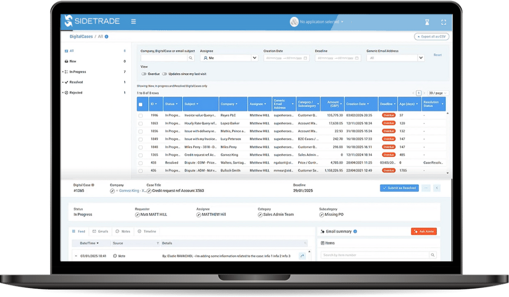Viewport: 509px width, 297px height.
Task: Click the hourglass icon in top bar
Action: click(426, 22)
